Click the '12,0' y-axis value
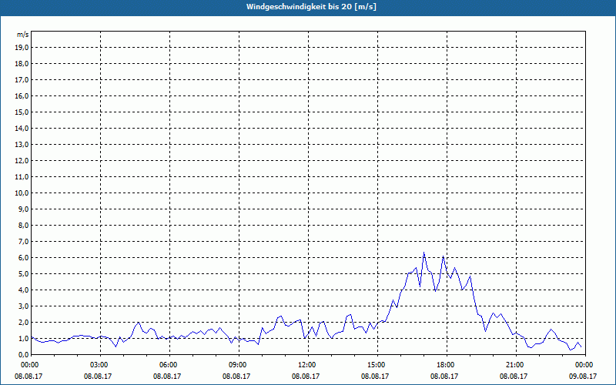This screenshot has width=616, height=385. coord(22,161)
